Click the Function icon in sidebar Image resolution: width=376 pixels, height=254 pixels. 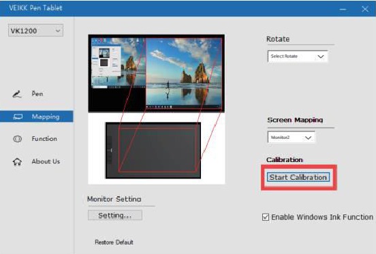point(17,139)
